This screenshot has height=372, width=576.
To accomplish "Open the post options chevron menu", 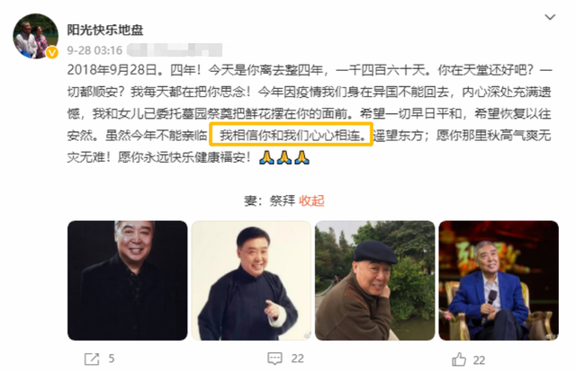I will [x=550, y=17].
